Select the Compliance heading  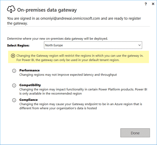click(29, 100)
